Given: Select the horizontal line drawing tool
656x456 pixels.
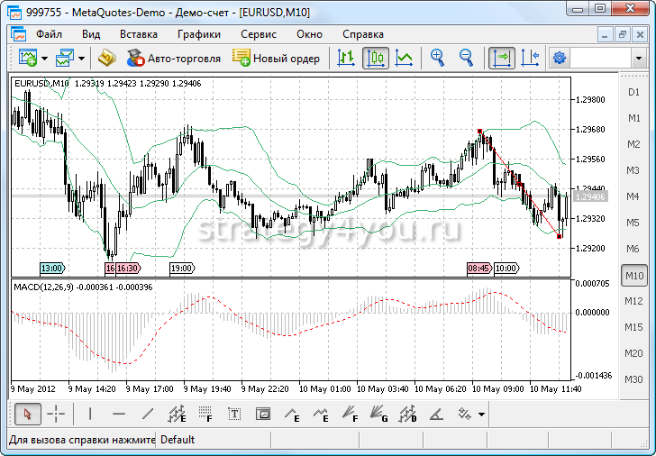Looking at the screenshot, I should click(x=119, y=415).
